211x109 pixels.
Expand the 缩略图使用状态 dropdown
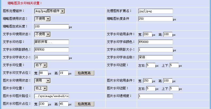(x=43, y=19)
